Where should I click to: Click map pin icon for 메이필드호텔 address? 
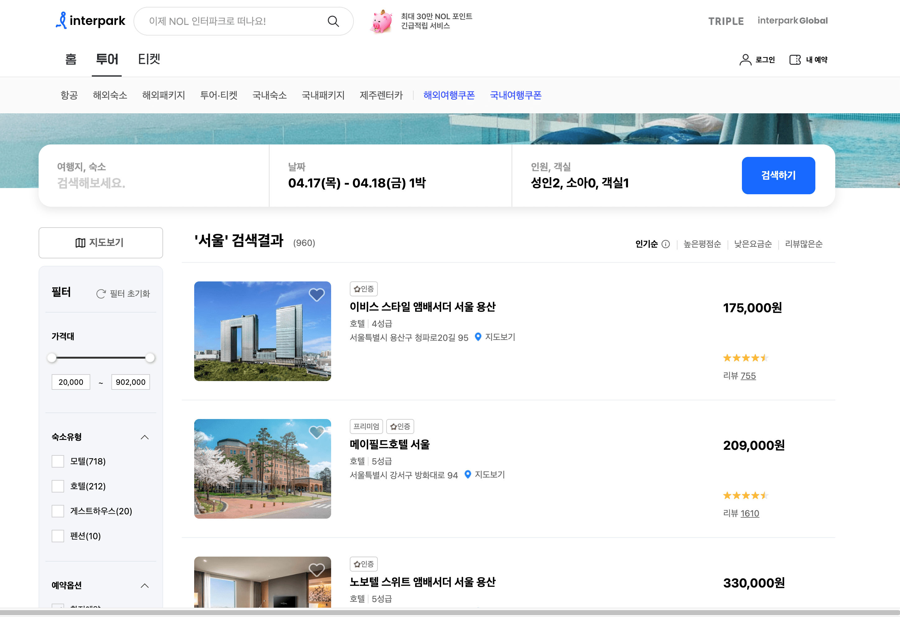pos(468,474)
